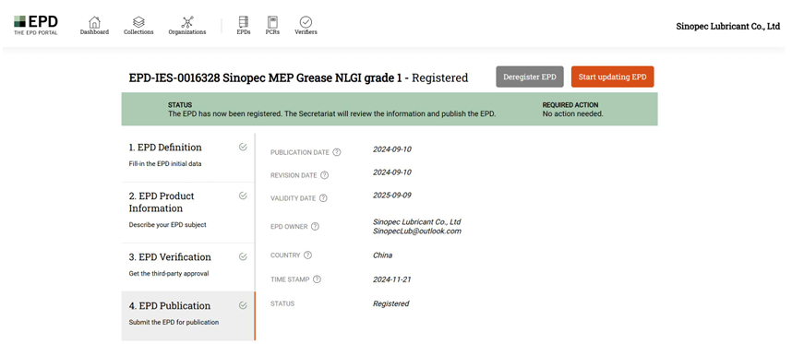
Task: Click the EPD Portal logo
Action: pos(36,25)
